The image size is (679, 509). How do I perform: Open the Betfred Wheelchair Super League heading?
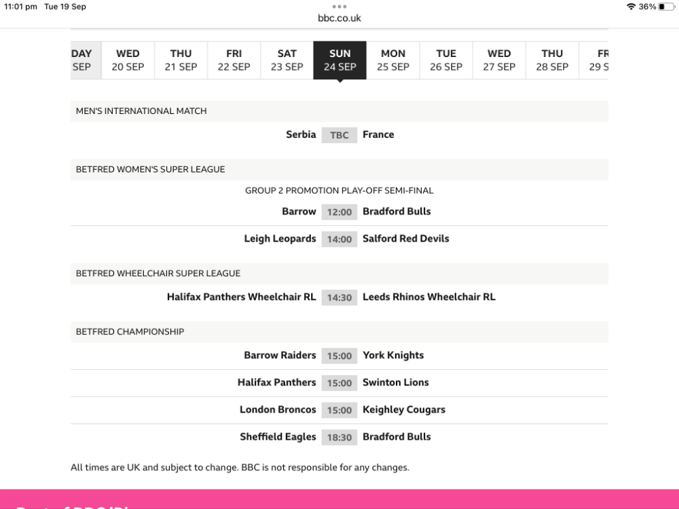(339, 274)
